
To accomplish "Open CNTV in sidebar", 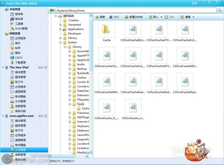I will pyautogui.click(x=17, y=58).
